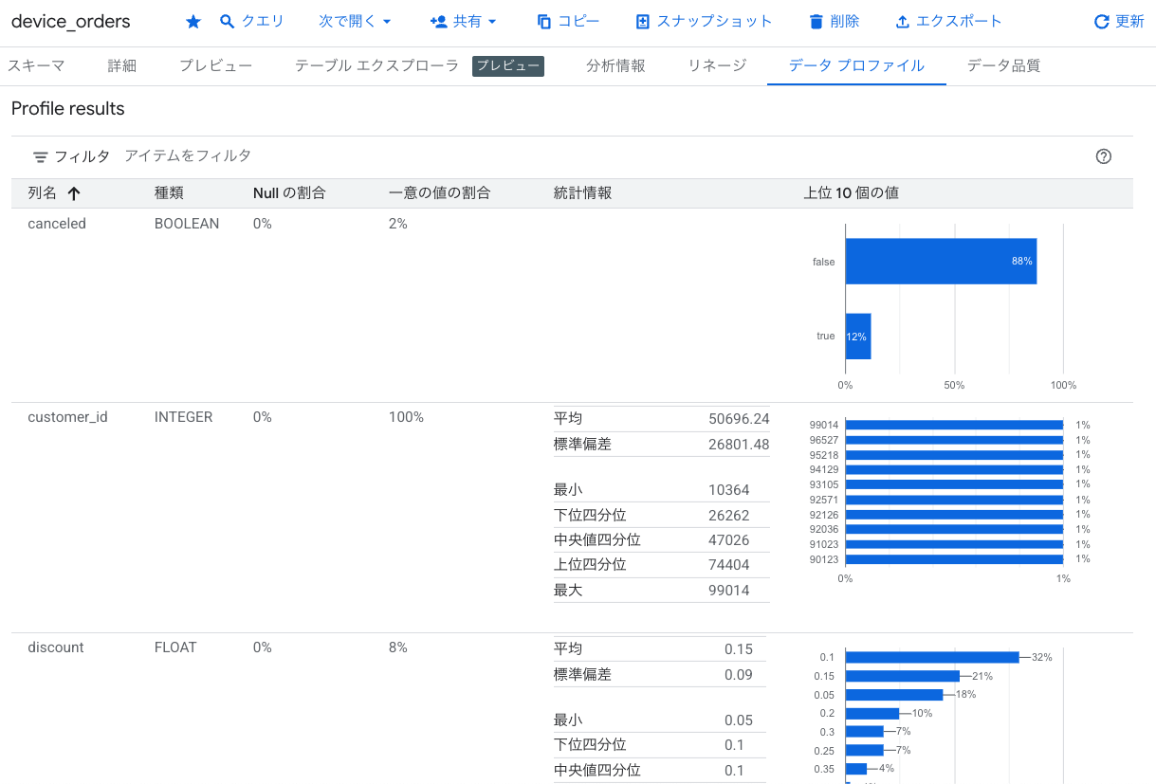Click the query magnifier icon
The height and width of the screenshot is (784, 1156).
point(227,21)
